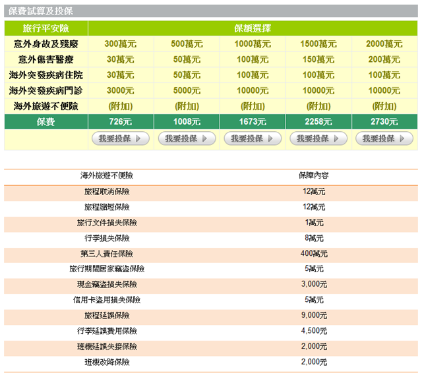Image resolution: width=422 pixels, height=377 pixels.
Task: Click the 旅程延誤保險 row
Action: click(x=211, y=316)
